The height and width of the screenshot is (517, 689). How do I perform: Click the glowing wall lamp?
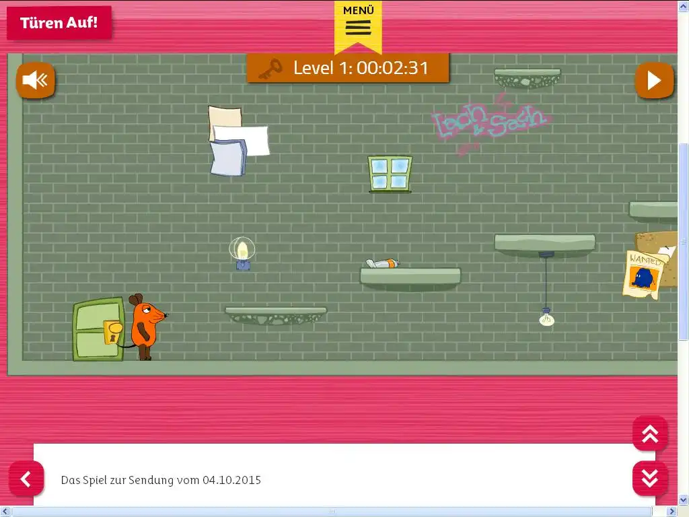click(242, 253)
